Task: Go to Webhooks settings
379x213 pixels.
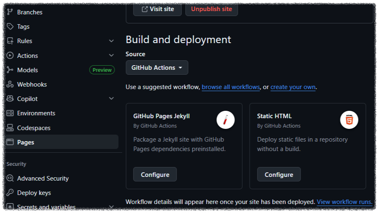Action: (32, 84)
